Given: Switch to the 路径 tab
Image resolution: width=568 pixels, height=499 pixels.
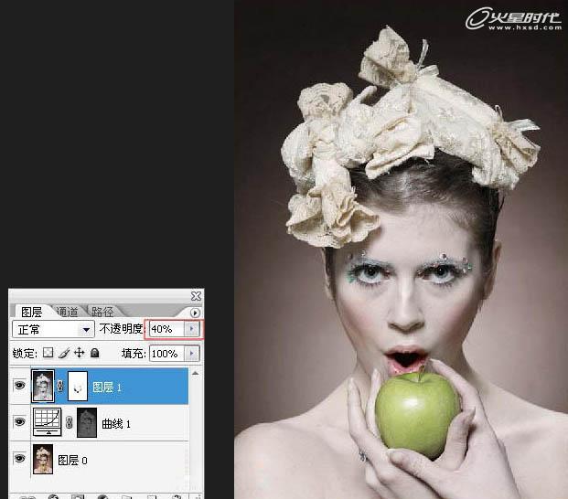Looking at the screenshot, I should pos(102,312).
